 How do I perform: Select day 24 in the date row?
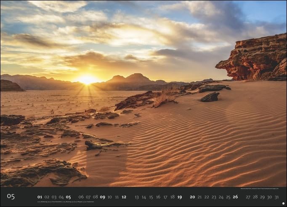(221, 197)
